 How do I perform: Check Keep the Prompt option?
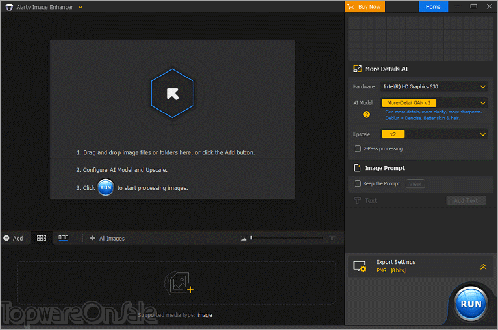(358, 183)
